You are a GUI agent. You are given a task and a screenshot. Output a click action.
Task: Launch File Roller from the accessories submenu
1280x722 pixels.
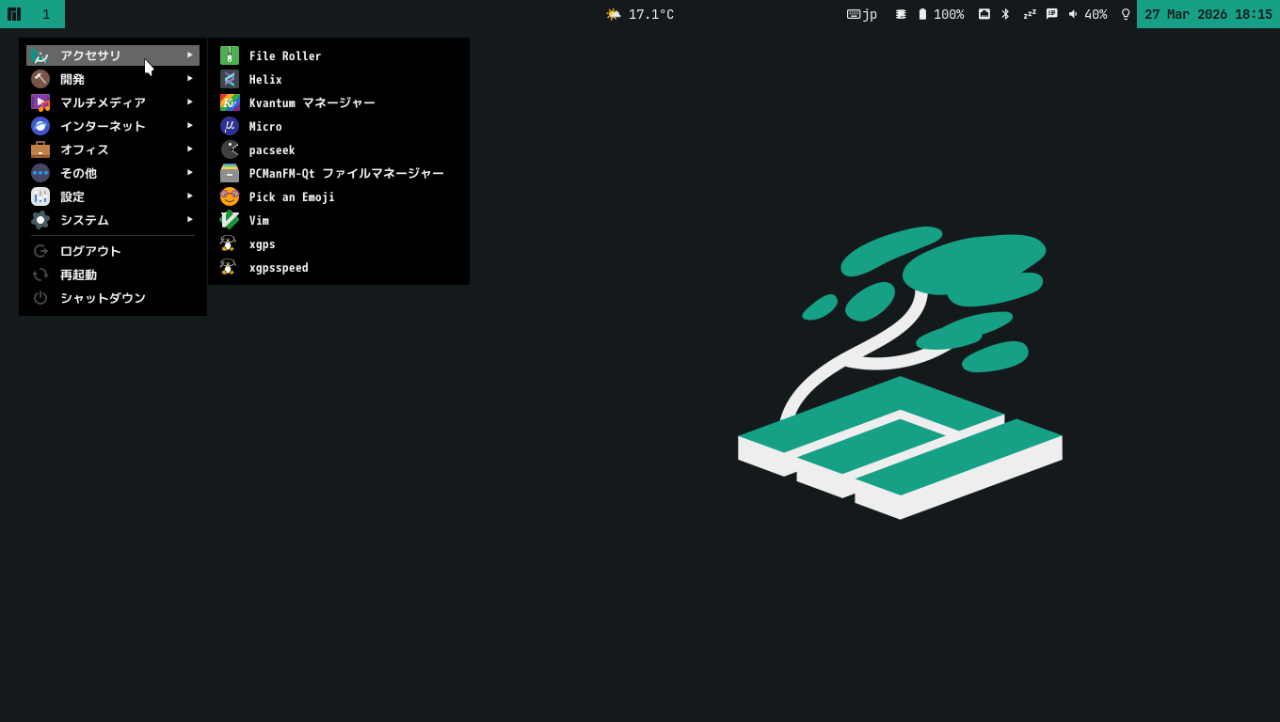(284, 56)
